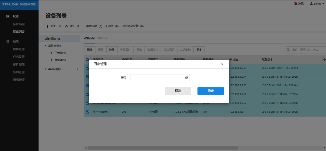326x151 pixels.
Task: Click the plus icon at table header right
Action: tap(324, 60)
